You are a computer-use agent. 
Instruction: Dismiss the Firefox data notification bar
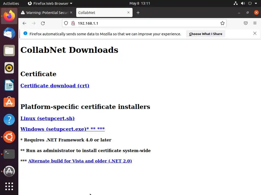[255, 33]
